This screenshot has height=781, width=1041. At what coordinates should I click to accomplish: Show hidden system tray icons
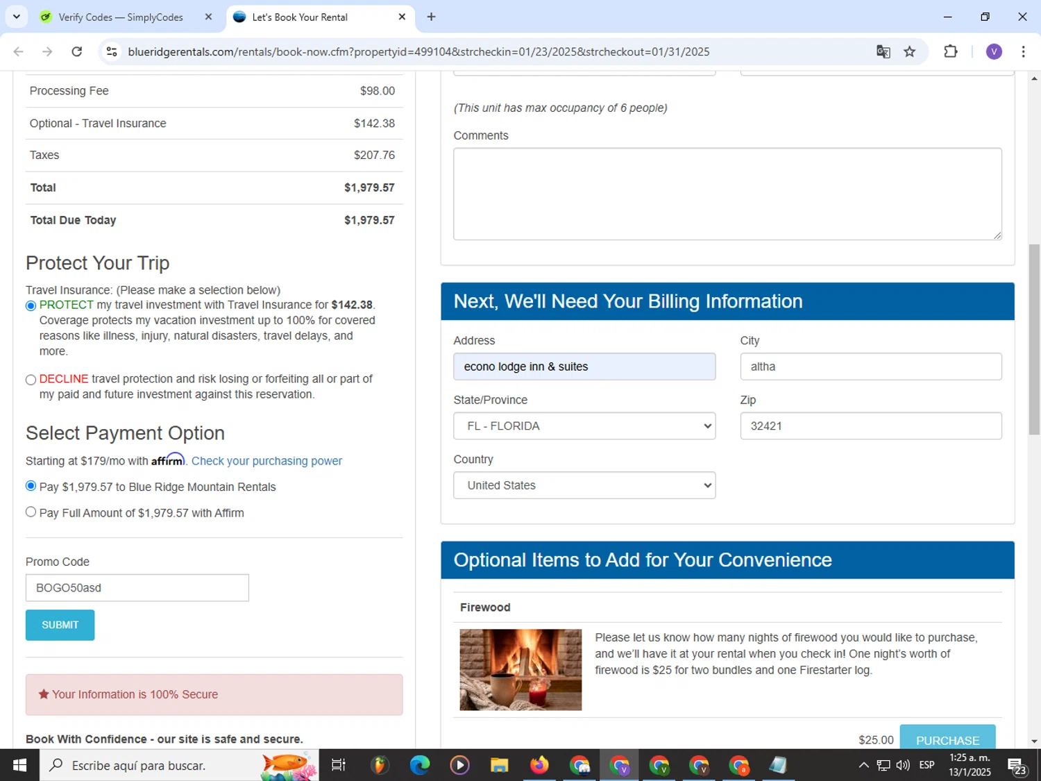click(x=863, y=765)
